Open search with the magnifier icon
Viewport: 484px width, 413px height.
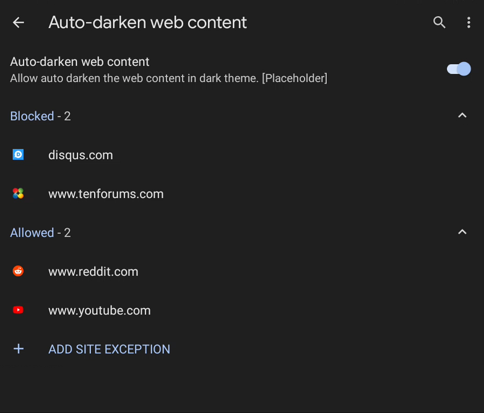[x=439, y=23]
